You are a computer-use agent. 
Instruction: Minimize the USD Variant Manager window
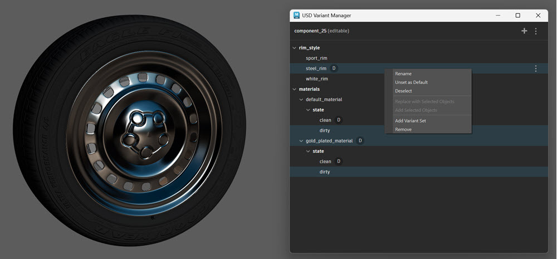[497, 16]
